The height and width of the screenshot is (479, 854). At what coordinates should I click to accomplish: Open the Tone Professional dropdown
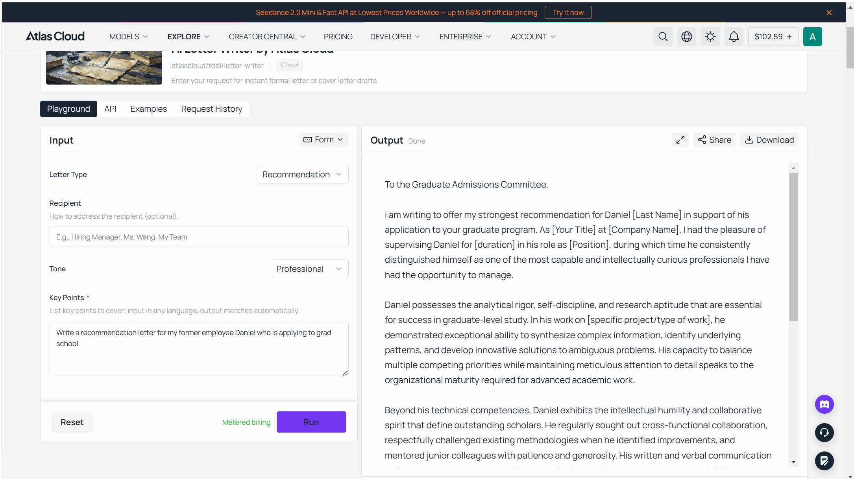(309, 269)
